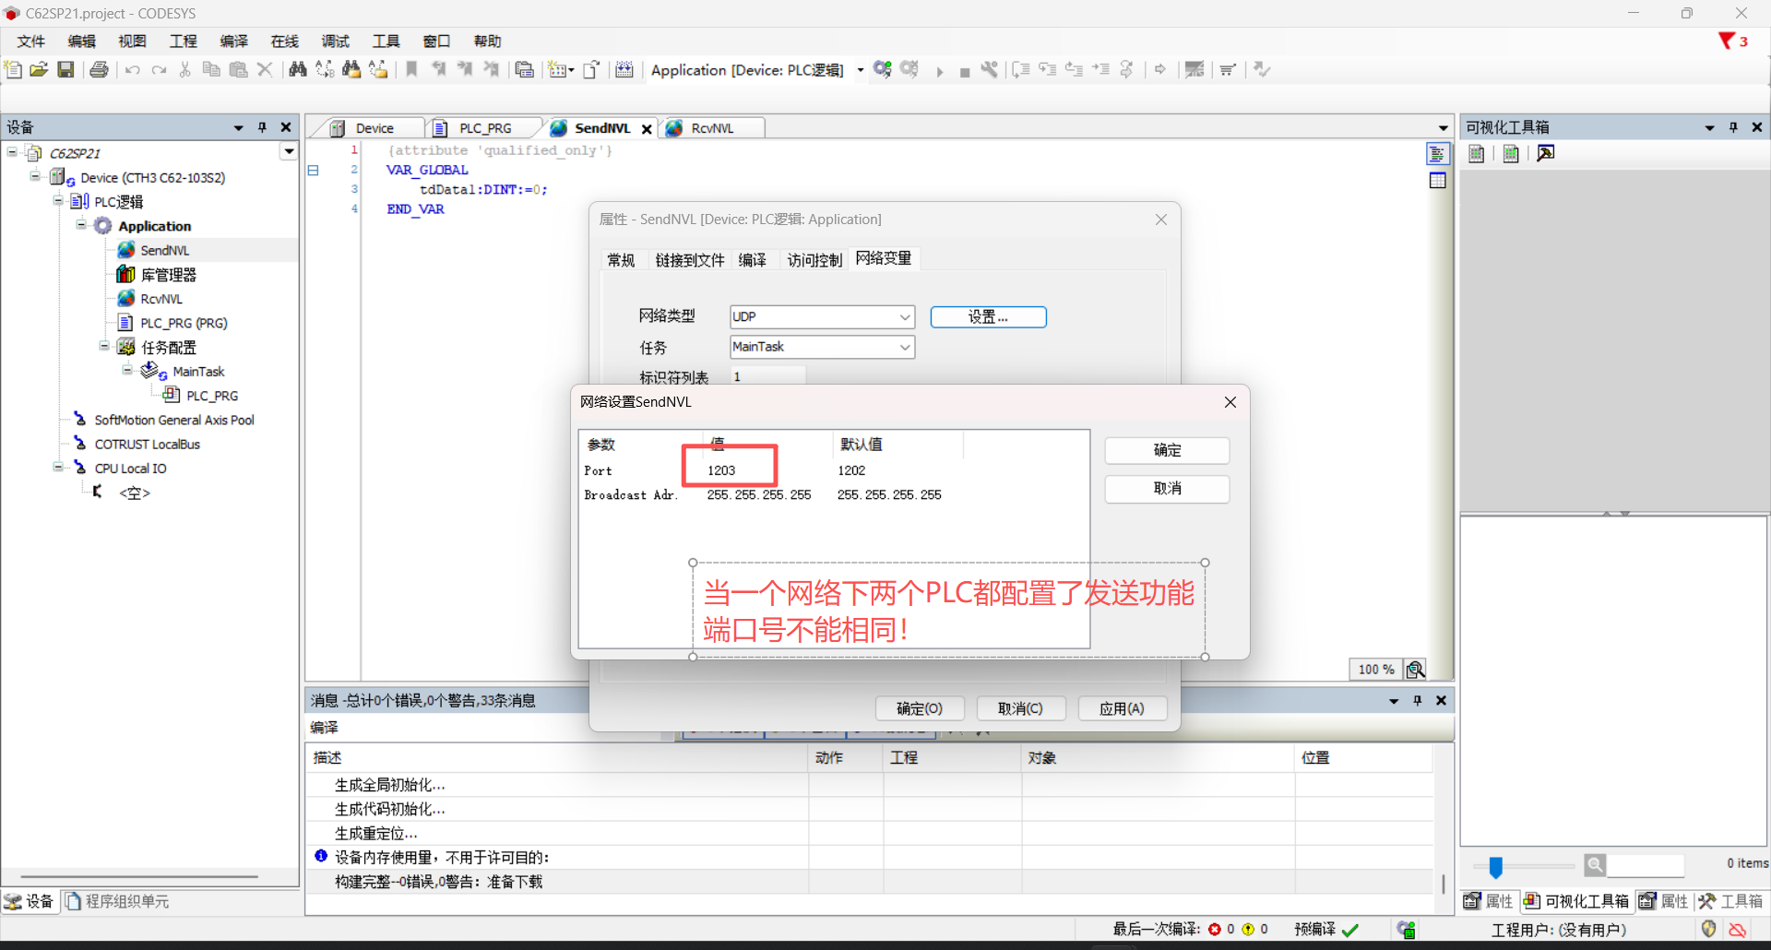Click the third icon in visualization toolbox toolbar
Viewport: 1771px width, 950px height.
click(x=1547, y=153)
